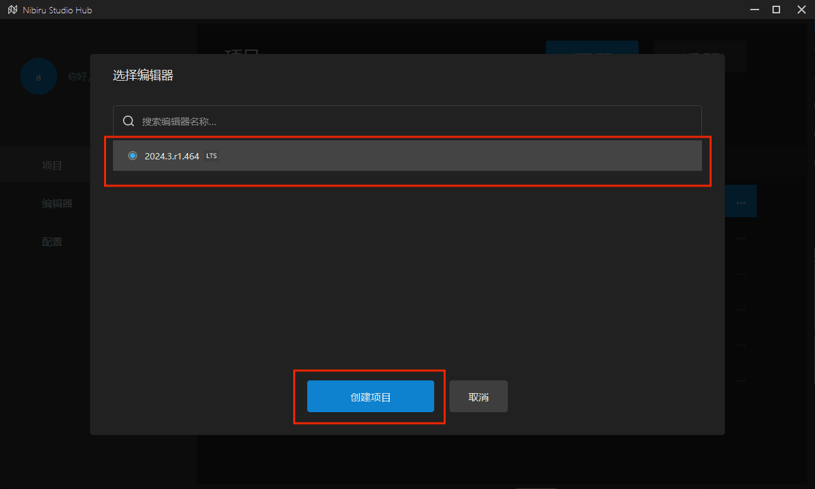
Task: Maximize the Nibiru Studio Hub window
Action: pyautogui.click(x=776, y=10)
